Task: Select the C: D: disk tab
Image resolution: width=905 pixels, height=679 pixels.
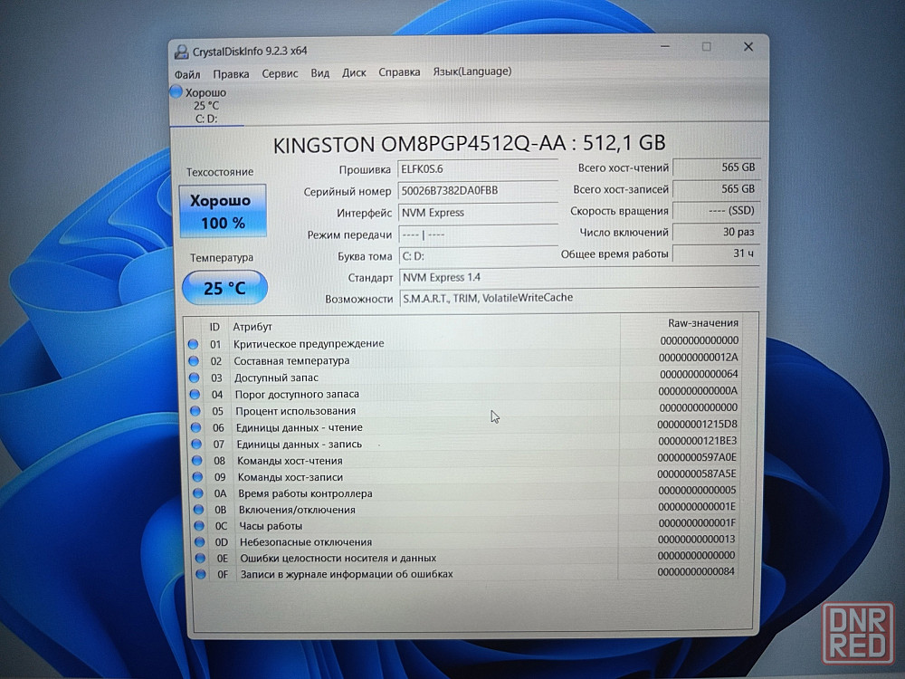Action: (x=205, y=106)
